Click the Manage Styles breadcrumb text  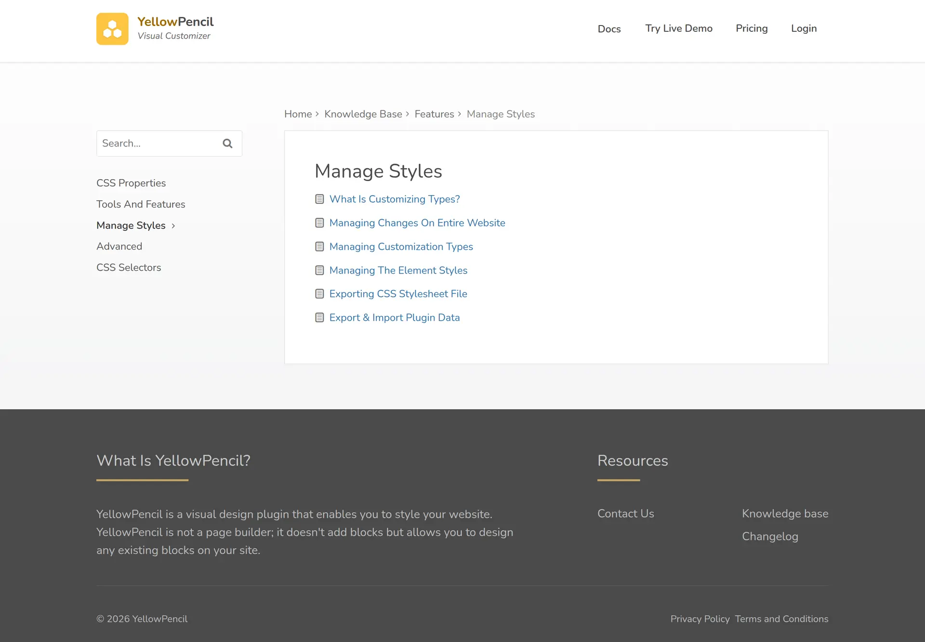click(x=501, y=114)
